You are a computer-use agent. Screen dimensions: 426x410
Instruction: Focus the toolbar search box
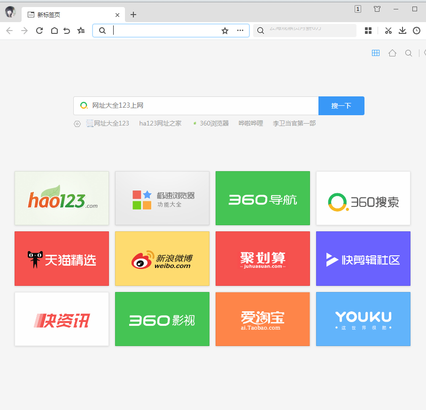(x=305, y=31)
